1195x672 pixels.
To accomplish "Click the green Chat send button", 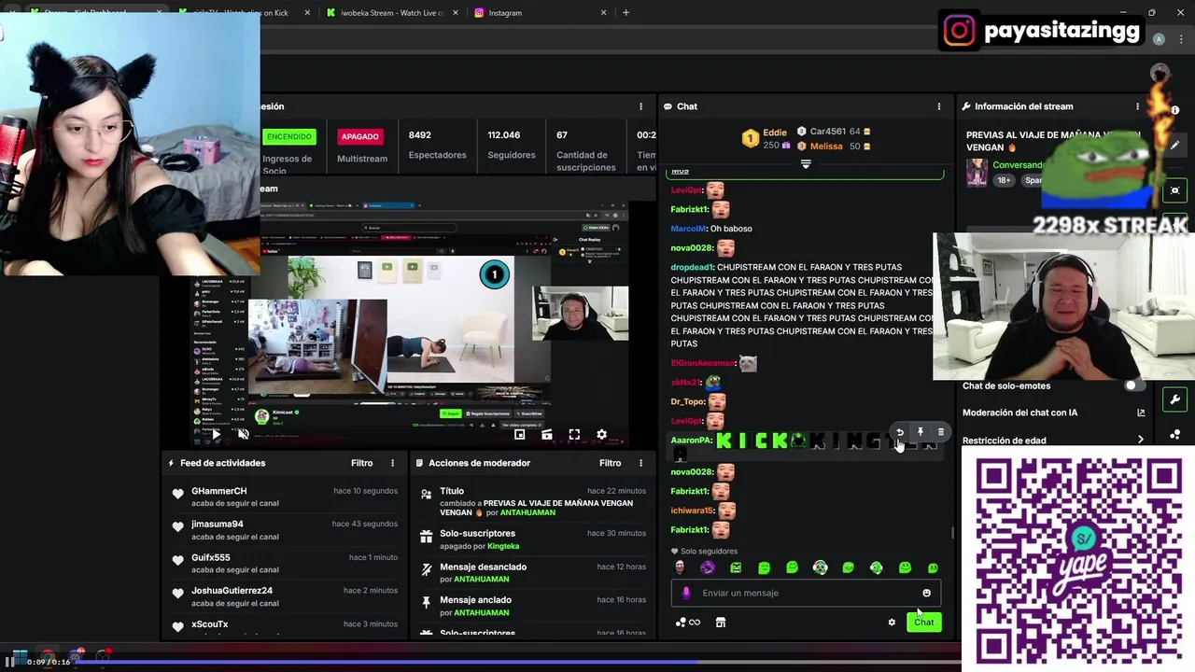I will coord(923,623).
